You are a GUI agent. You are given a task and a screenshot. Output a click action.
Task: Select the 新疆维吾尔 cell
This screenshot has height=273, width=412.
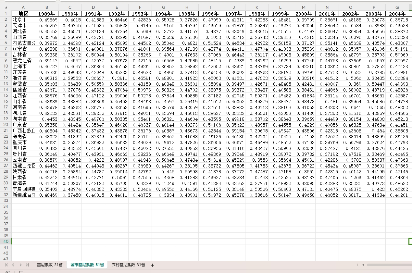[23, 195]
